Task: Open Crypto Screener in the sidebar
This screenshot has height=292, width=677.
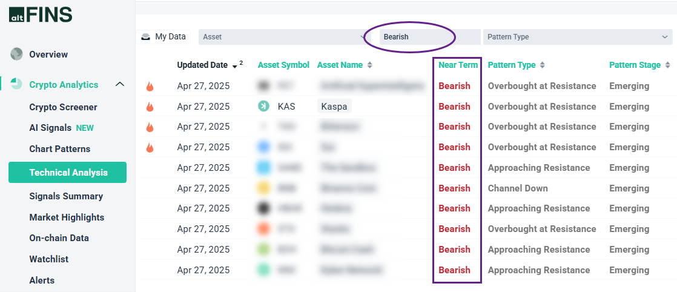Action: pyautogui.click(x=63, y=107)
